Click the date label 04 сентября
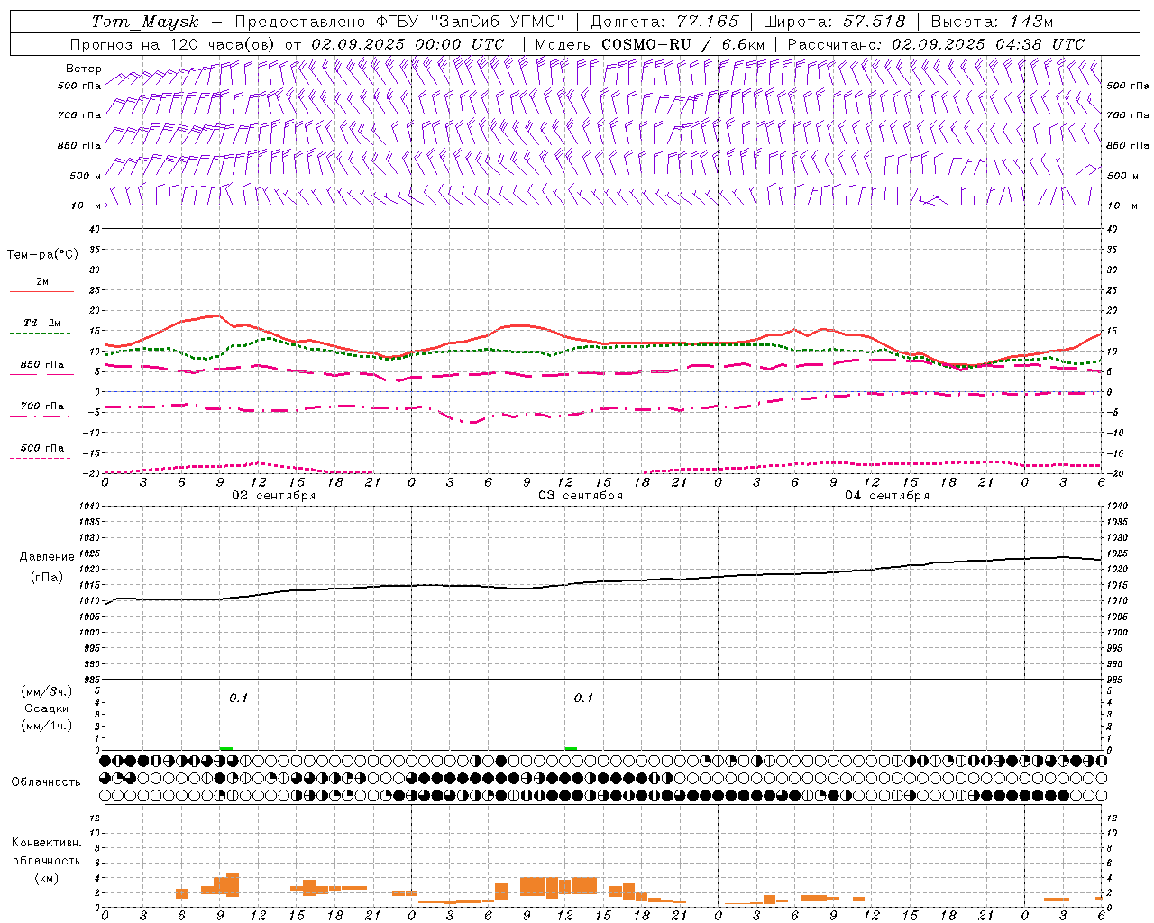Screen dimensions: 1154x923 [887, 496]
